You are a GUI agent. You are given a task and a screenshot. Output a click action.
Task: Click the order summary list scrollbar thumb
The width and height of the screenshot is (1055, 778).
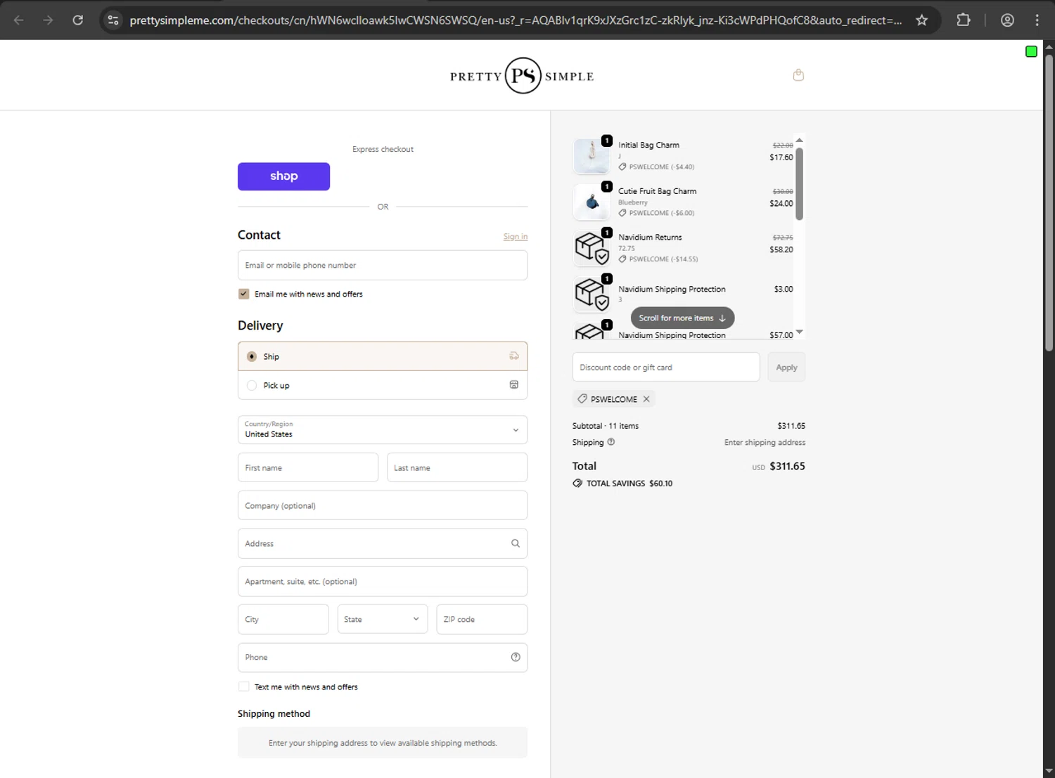click(x=799, y=184)
